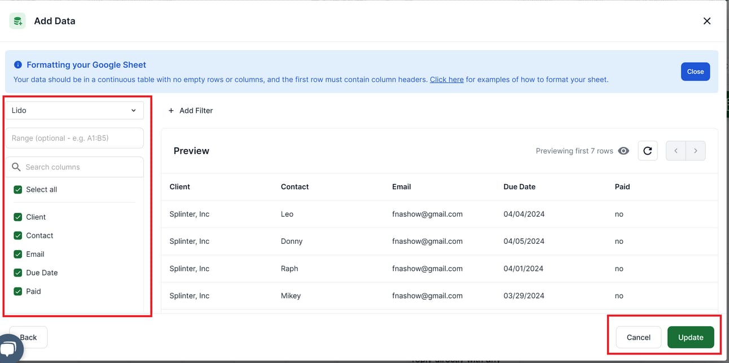Click the info icon in the banner

(x=18, y=65)
